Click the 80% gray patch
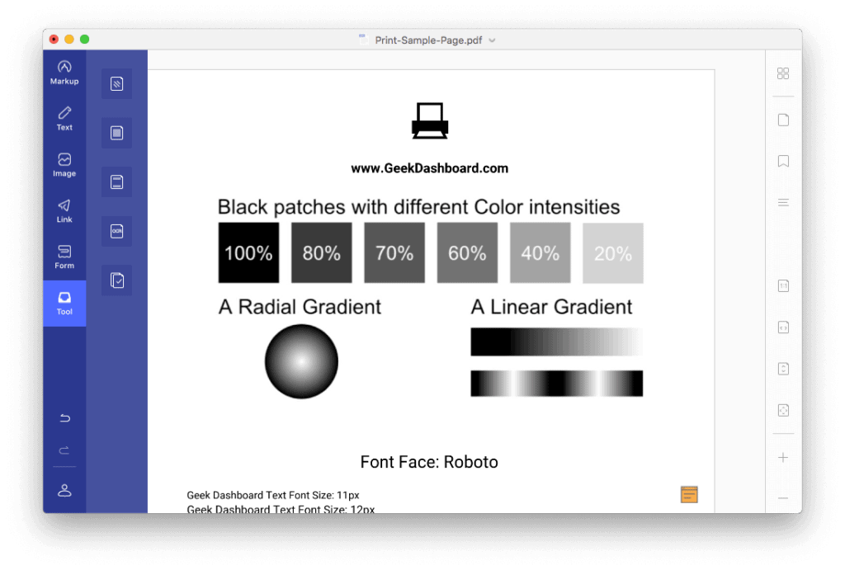This screenshot has height=570, width=845. pos(321,252)
